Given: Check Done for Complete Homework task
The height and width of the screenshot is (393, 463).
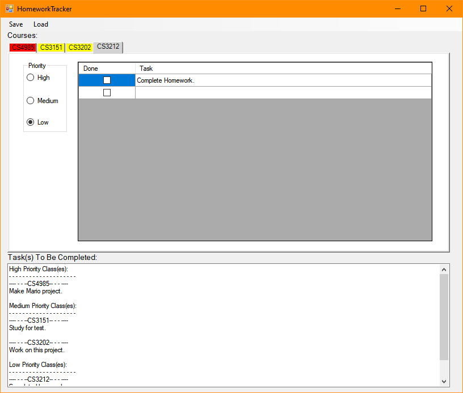Looking at the screenshot, I should click(x=107, y=80).
